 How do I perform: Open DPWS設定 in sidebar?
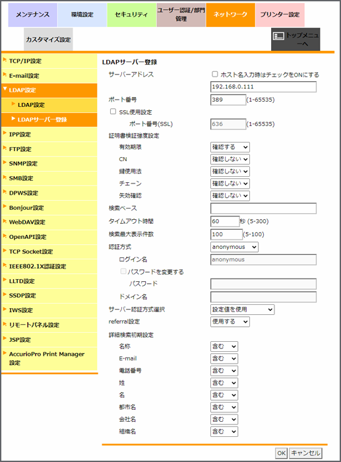tap(49, 193)
